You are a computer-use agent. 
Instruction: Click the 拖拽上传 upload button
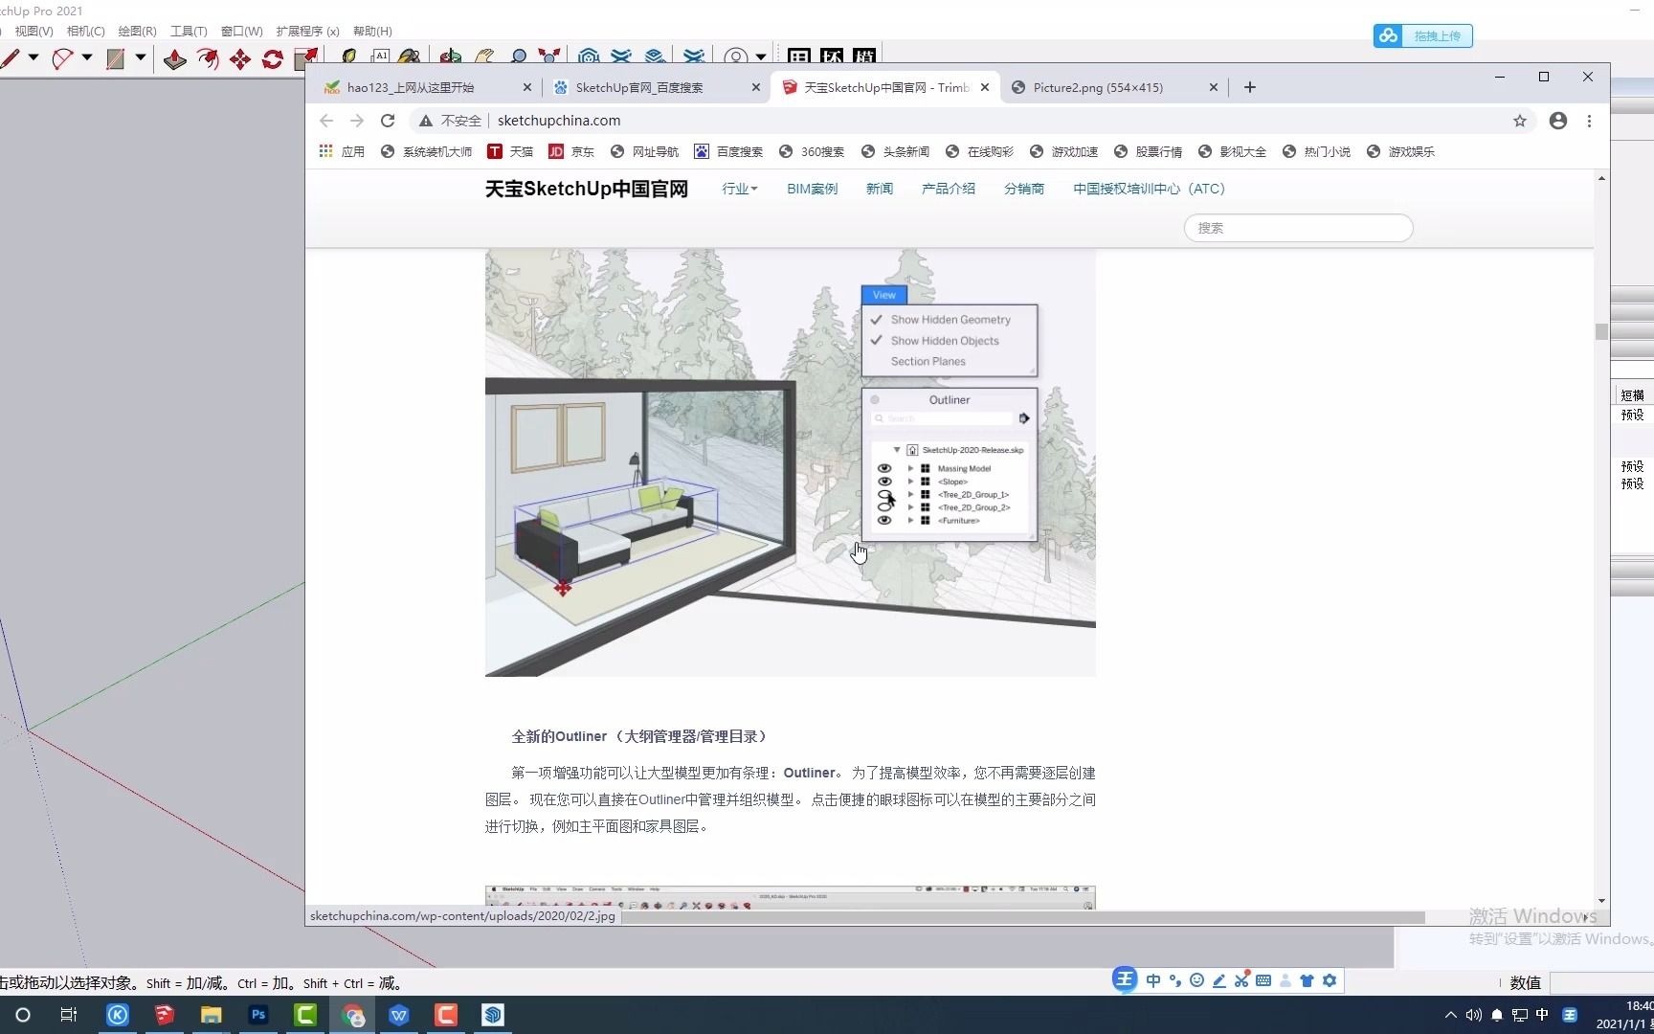1423,35
